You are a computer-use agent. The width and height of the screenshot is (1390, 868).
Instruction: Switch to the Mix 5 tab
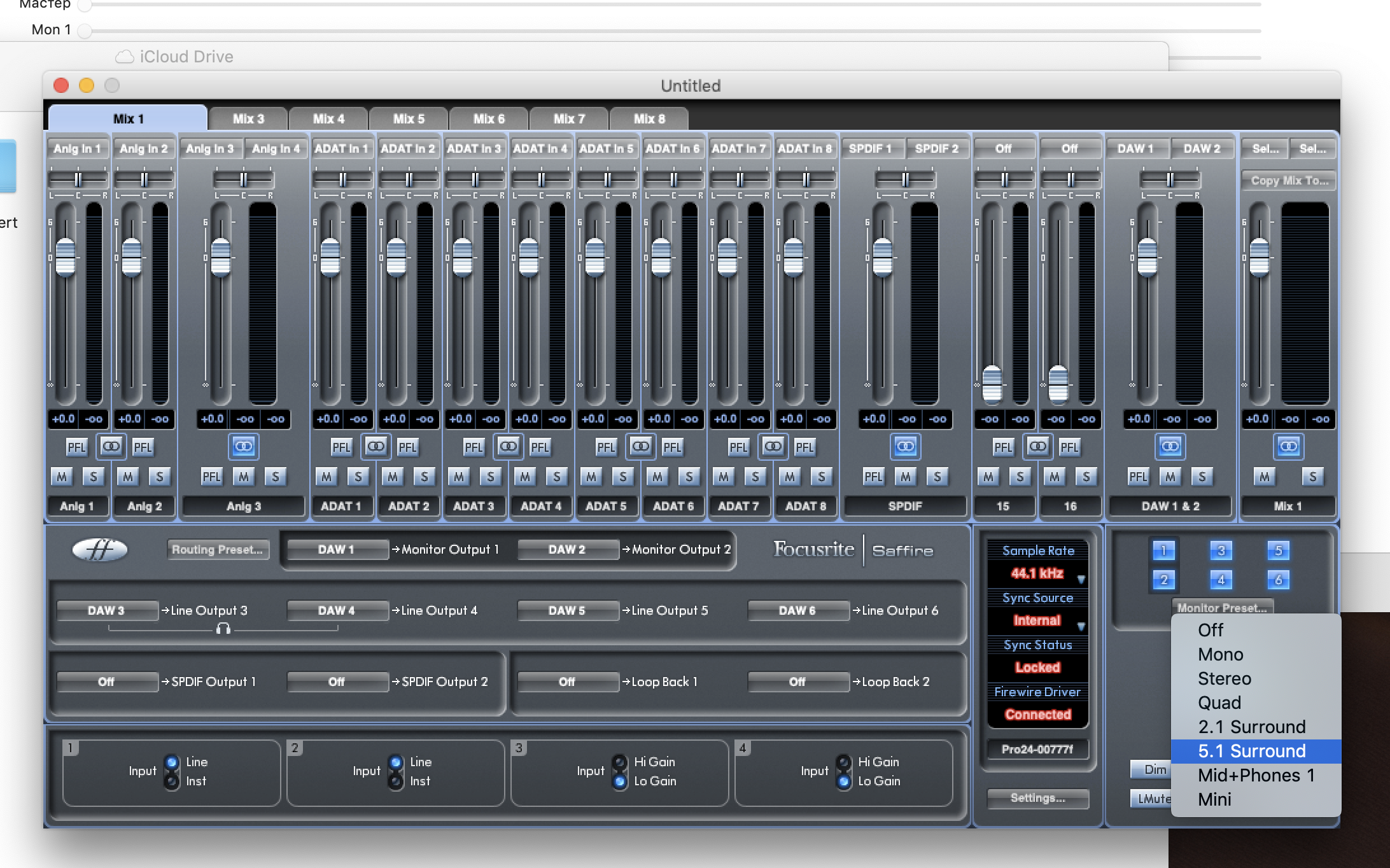409,119
